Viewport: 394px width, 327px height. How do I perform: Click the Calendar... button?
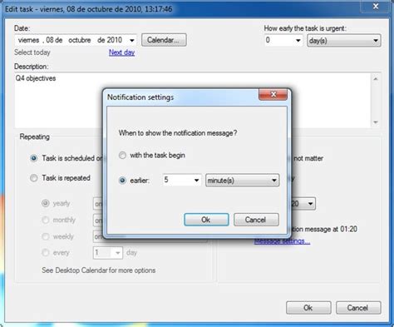pyautogui.click(x=164, y=40)
